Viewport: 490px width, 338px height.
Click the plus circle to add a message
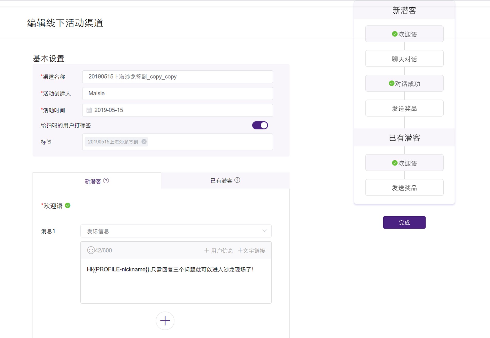pyautogui.click(x=165, y=320)
